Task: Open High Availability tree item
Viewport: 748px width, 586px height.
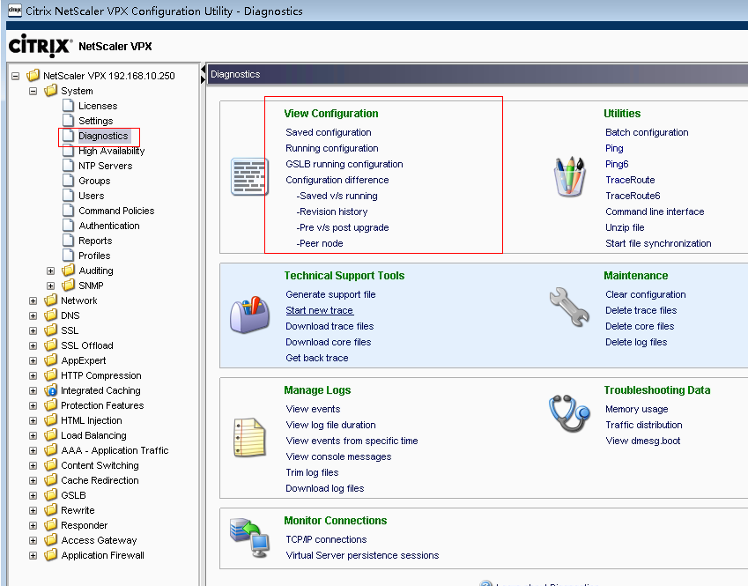Action: coord(111,151)
